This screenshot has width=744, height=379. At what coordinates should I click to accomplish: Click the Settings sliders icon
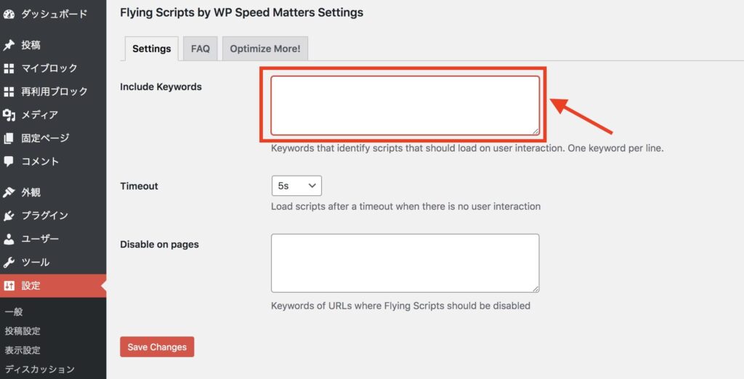click(x=9, y=285)
